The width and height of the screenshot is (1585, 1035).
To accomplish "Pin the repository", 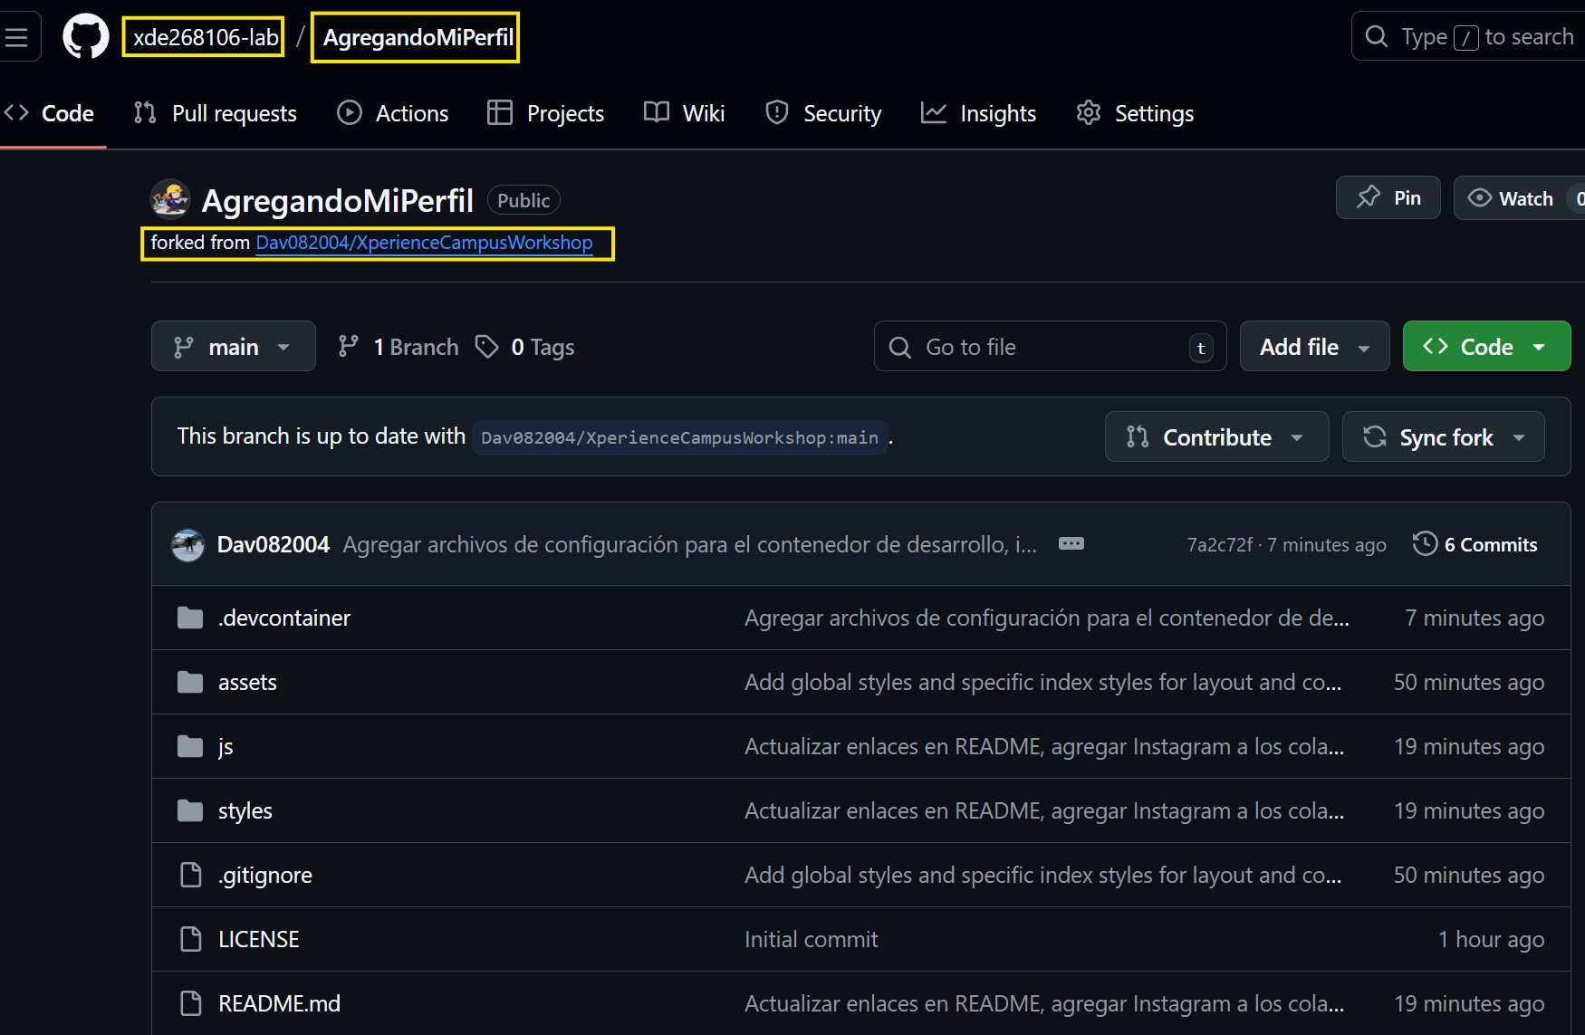I will 1388,197.
